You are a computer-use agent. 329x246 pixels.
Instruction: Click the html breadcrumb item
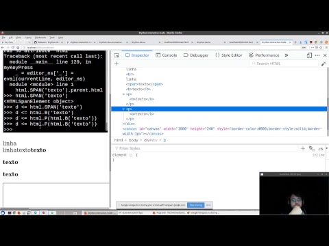click(x=119, y=140)
